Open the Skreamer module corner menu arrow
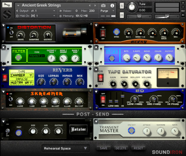 [3, 92]
